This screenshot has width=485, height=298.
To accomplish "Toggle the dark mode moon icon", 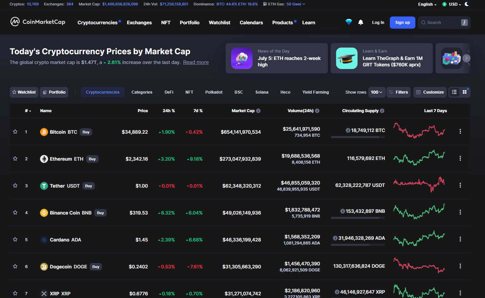I will point(467,4).
